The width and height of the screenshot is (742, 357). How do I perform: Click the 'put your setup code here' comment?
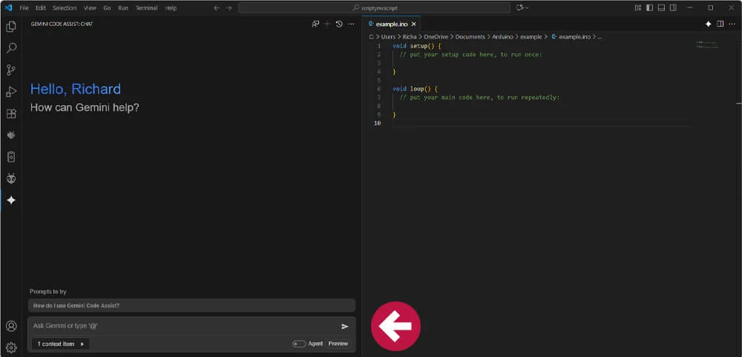point(471,55)
